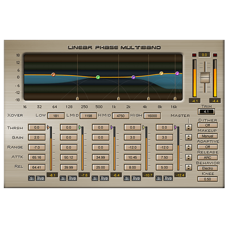
Task: Click first band Rel field 64.41
Action: (x=37, y=167)
